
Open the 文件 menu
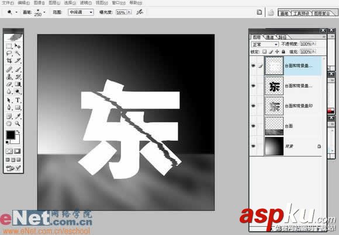8,3
